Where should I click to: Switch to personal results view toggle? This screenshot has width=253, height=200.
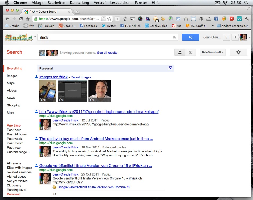(180, 52)
